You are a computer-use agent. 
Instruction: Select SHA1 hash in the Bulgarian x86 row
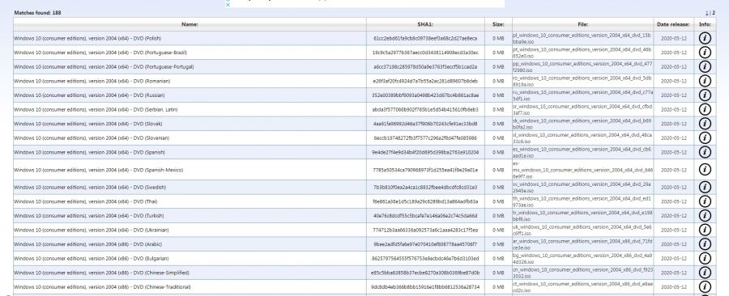(425, 259)
